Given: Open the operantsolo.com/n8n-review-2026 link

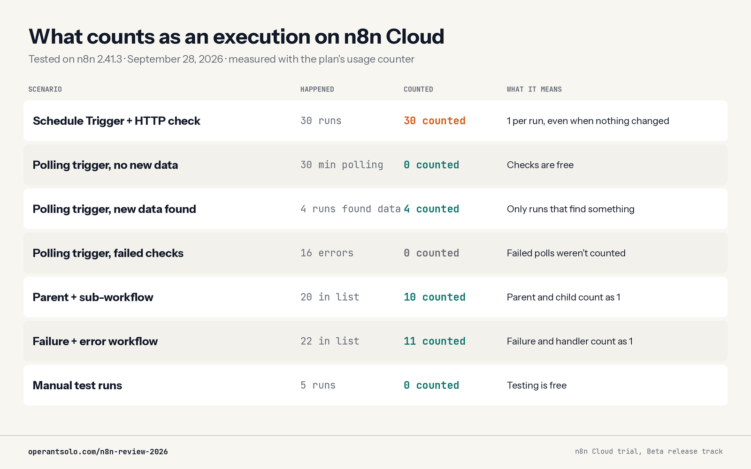Looking at the screenshot, I should click(x=98, y=452).
